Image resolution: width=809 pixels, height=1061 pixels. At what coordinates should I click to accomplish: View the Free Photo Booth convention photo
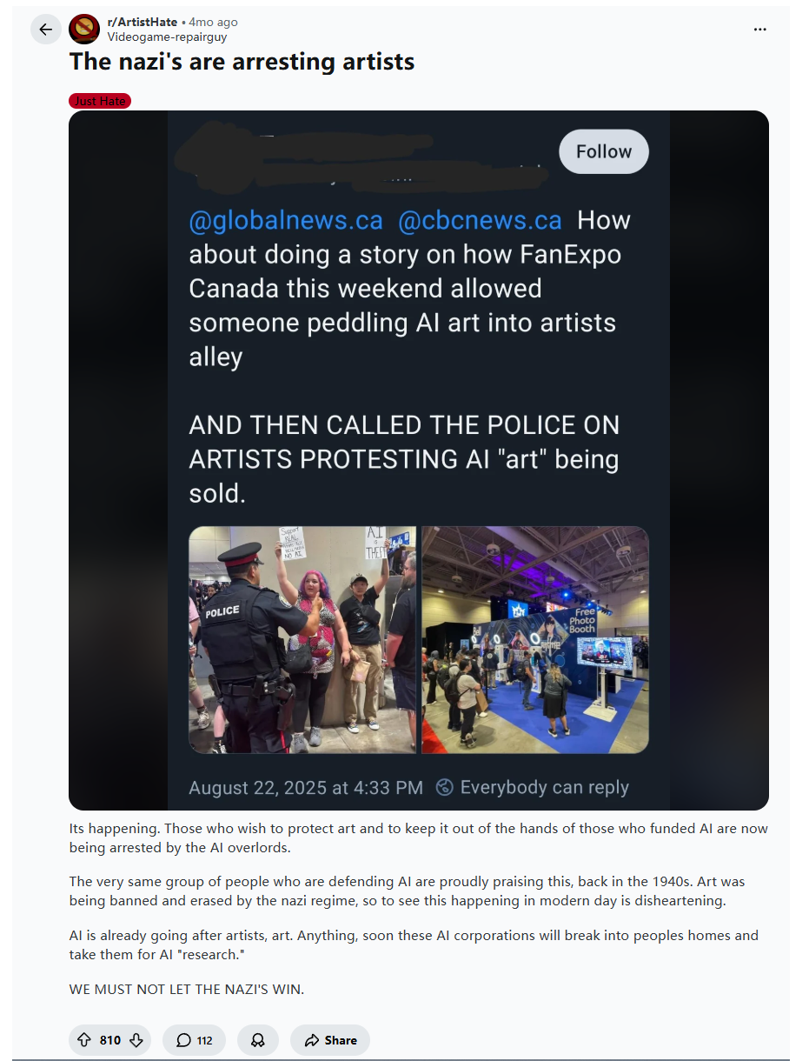point(535,639)
